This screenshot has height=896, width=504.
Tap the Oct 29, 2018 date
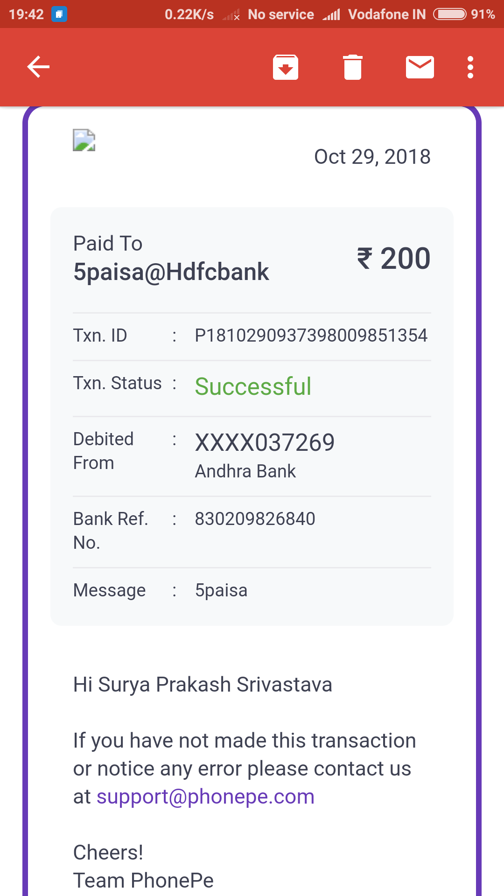pyautogui.click(x=372, y=157)
